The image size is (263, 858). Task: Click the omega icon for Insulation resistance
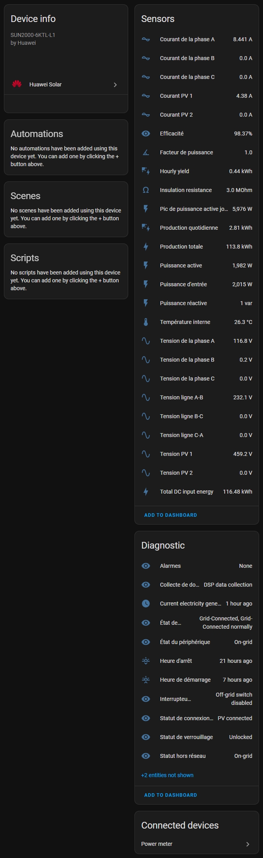(x=146, y=190)
